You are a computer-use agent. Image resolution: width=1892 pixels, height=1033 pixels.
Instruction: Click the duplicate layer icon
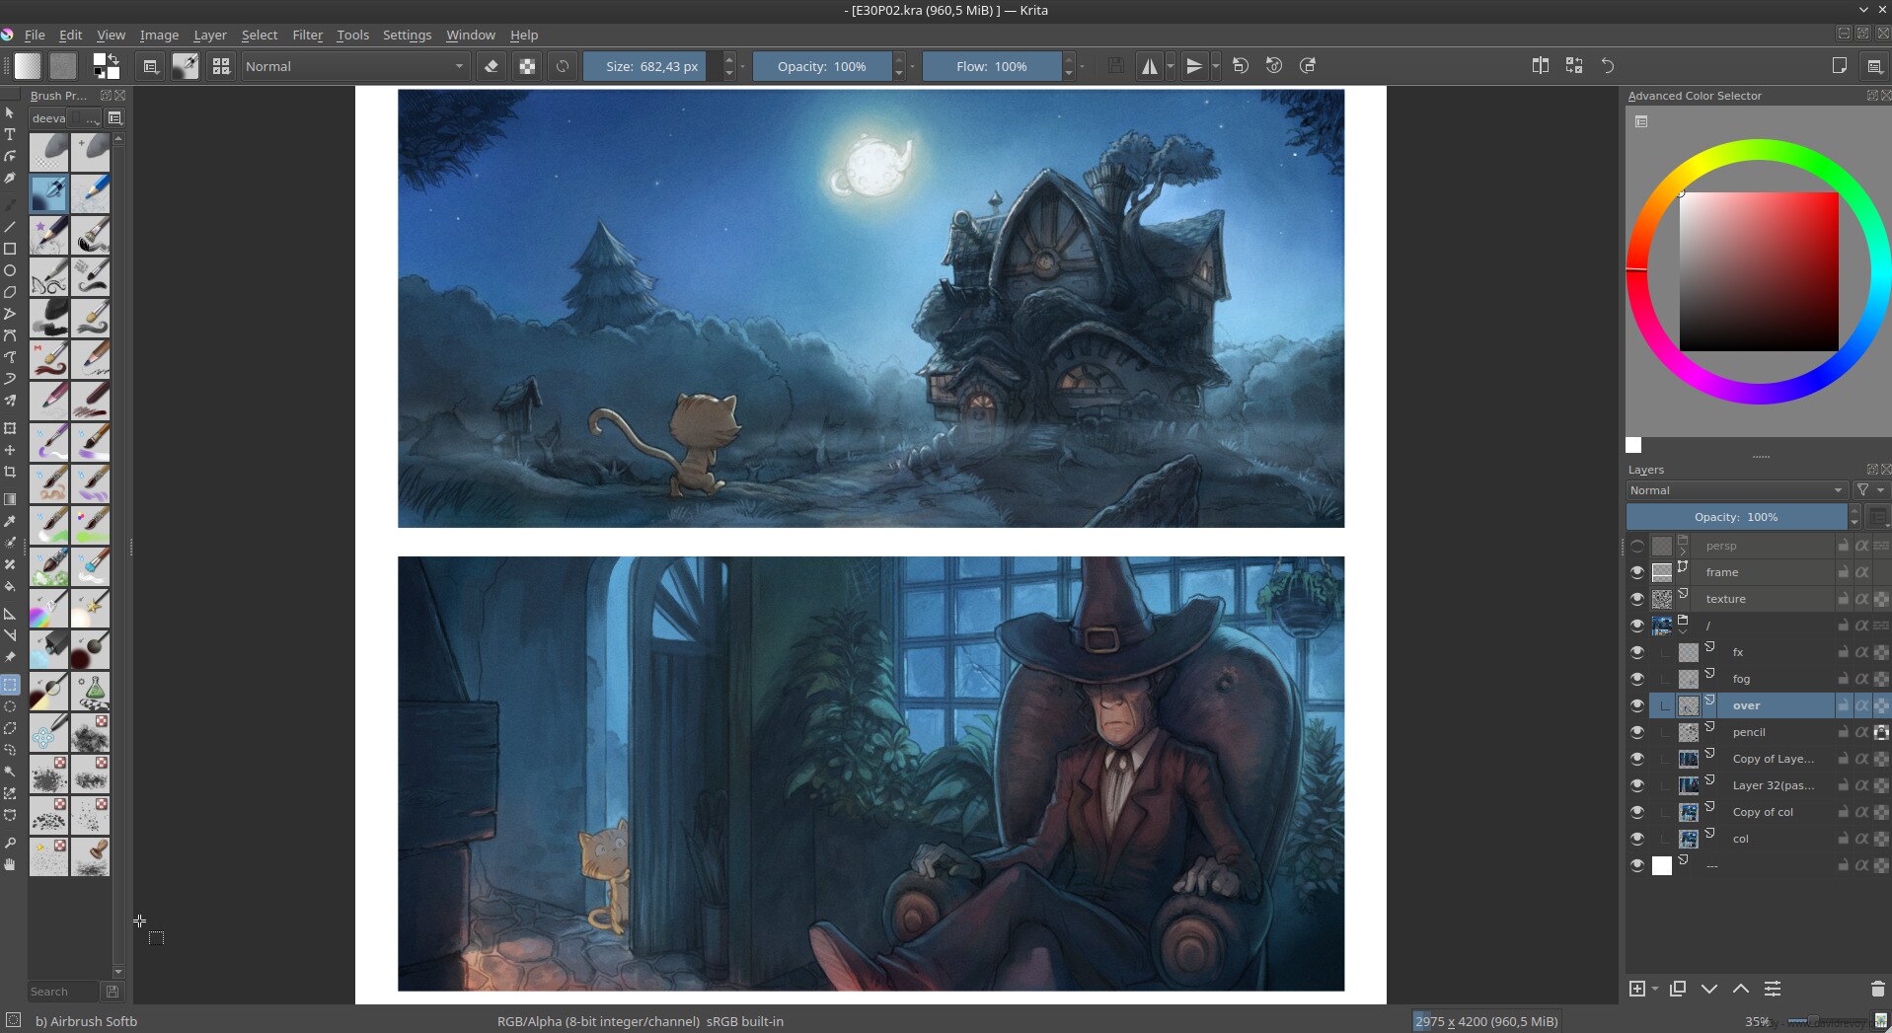(1677, 989)
